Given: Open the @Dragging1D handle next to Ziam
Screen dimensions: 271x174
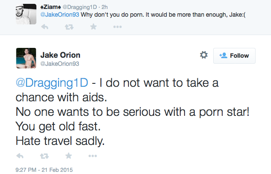Looking at the screenshot, I should pos(80,7).
